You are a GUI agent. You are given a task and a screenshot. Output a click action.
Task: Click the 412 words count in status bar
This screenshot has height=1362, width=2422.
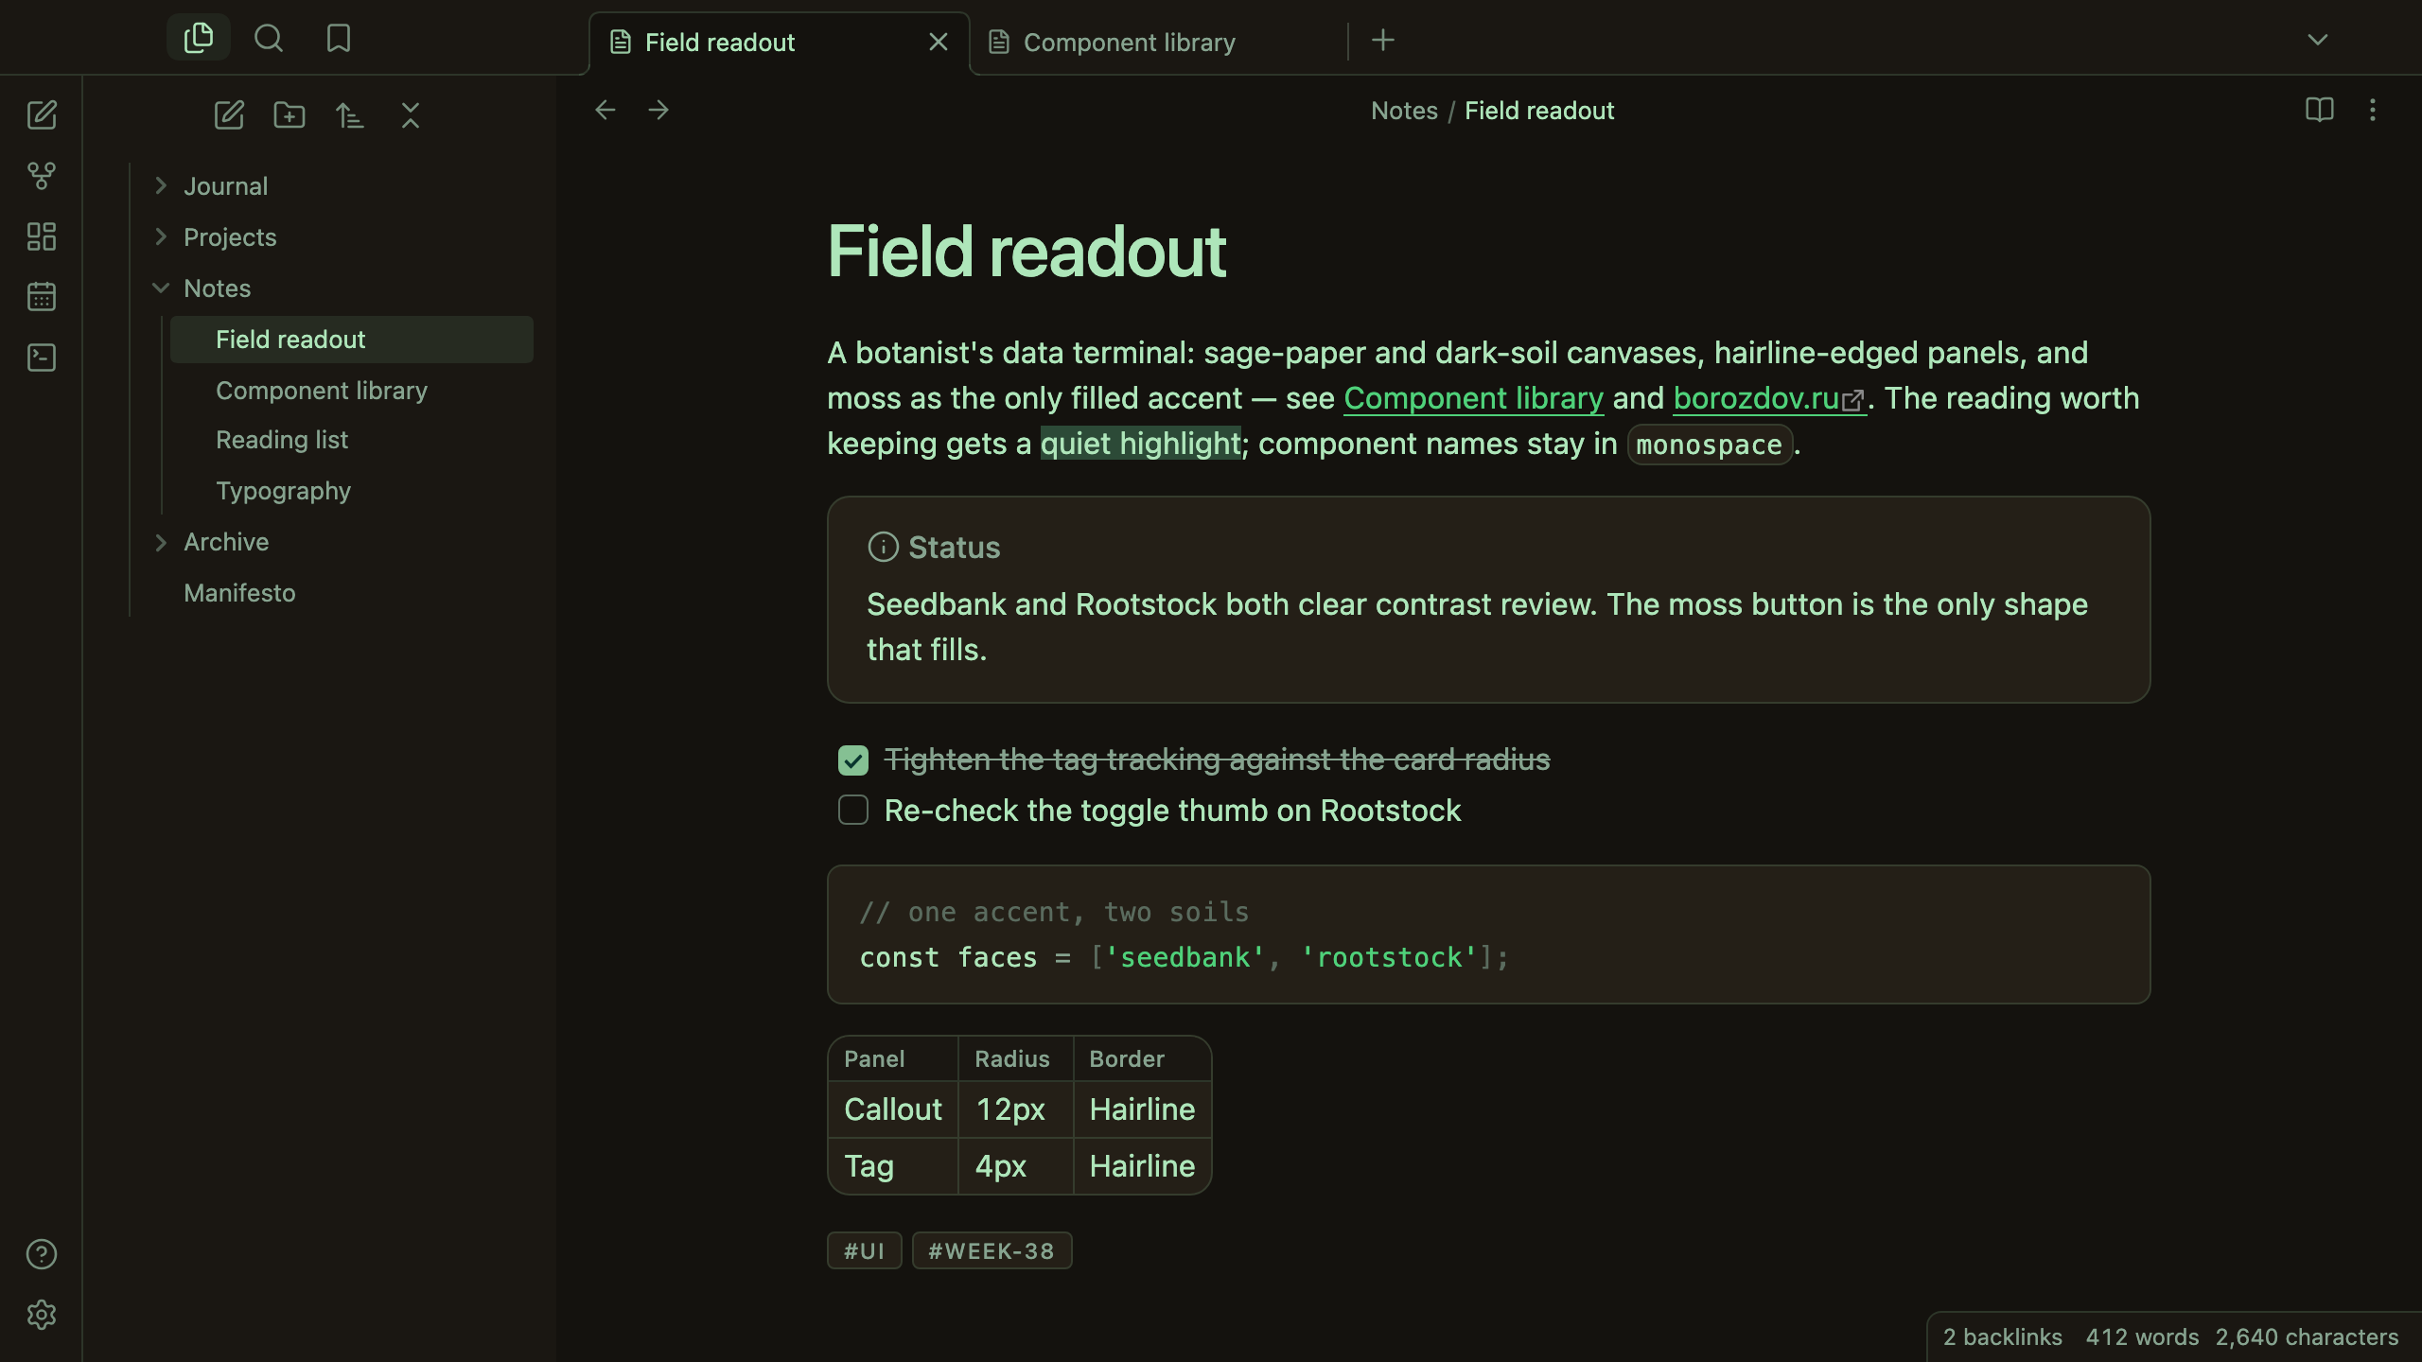pyautogui.click(x=2142, y=1336)
